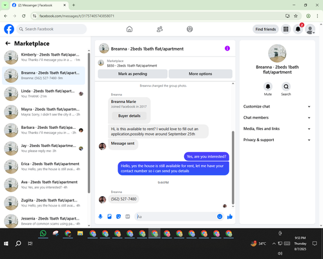This screenshot has width=323, height=259.
Task: Open the Friends icon in top navigation
Action: point(160,29)
